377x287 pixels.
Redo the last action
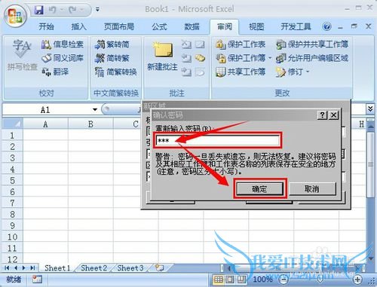pos(72,10)
